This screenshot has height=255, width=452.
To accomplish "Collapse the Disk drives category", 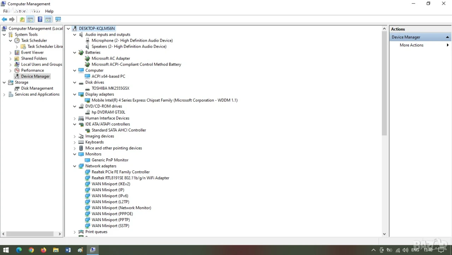I will click(x=75, y=83).
